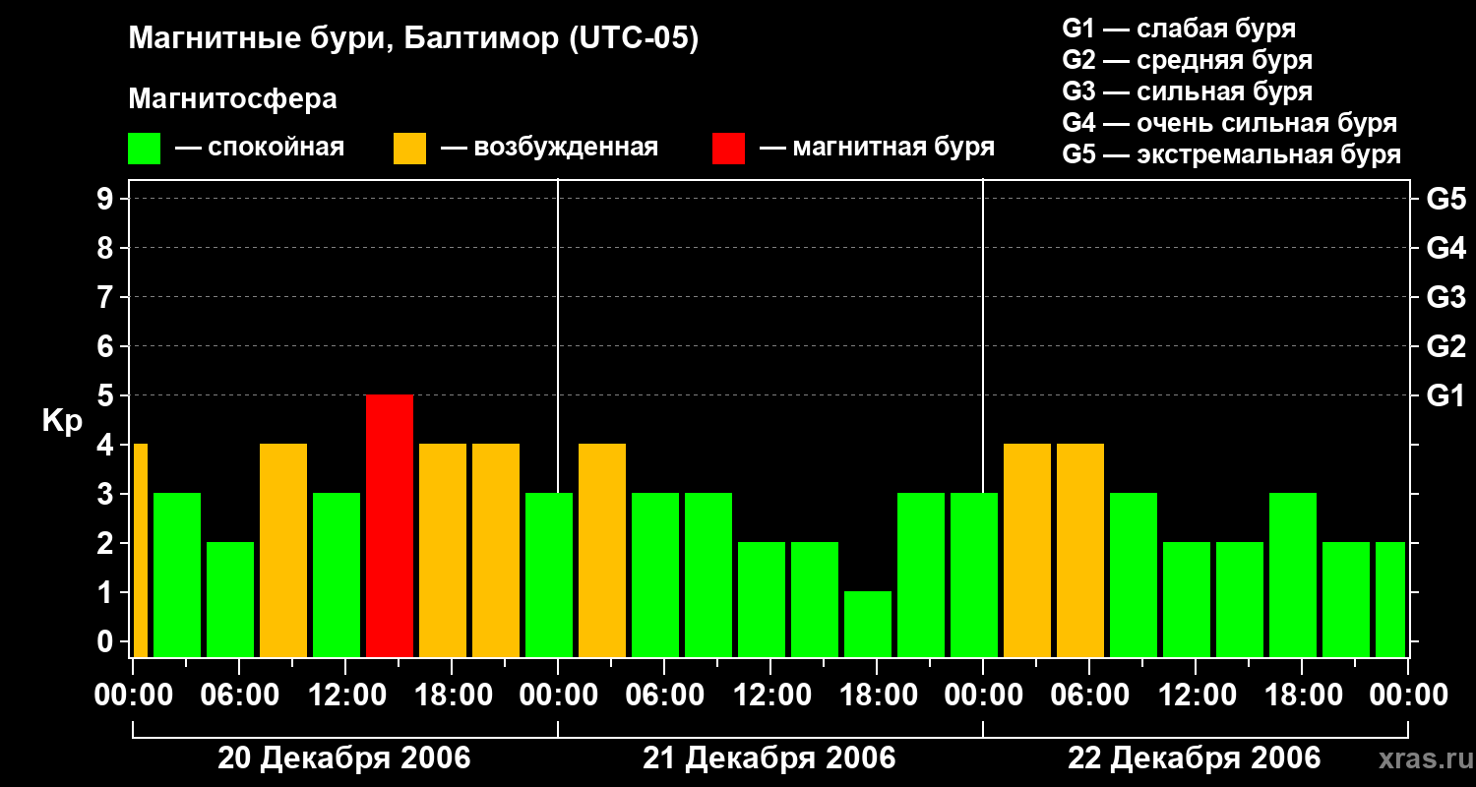Click the 'G1 — слабая буря' legend line
This screenshot has width=1476, height=787.
(x=1179, y=29)
